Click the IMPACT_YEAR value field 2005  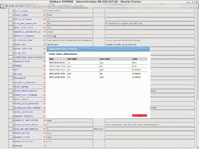69,137
